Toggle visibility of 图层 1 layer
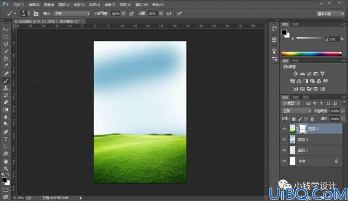348x201 pixels. point(284,150)
